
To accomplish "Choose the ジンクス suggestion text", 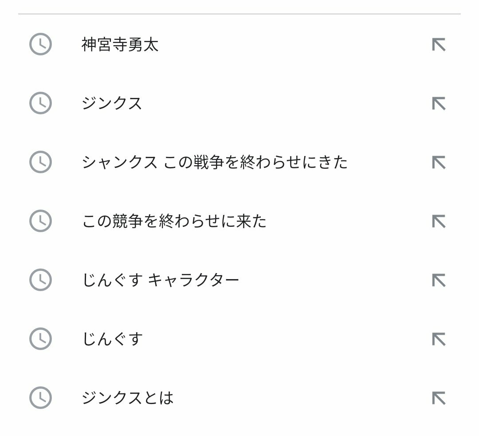I will point(112,103).
